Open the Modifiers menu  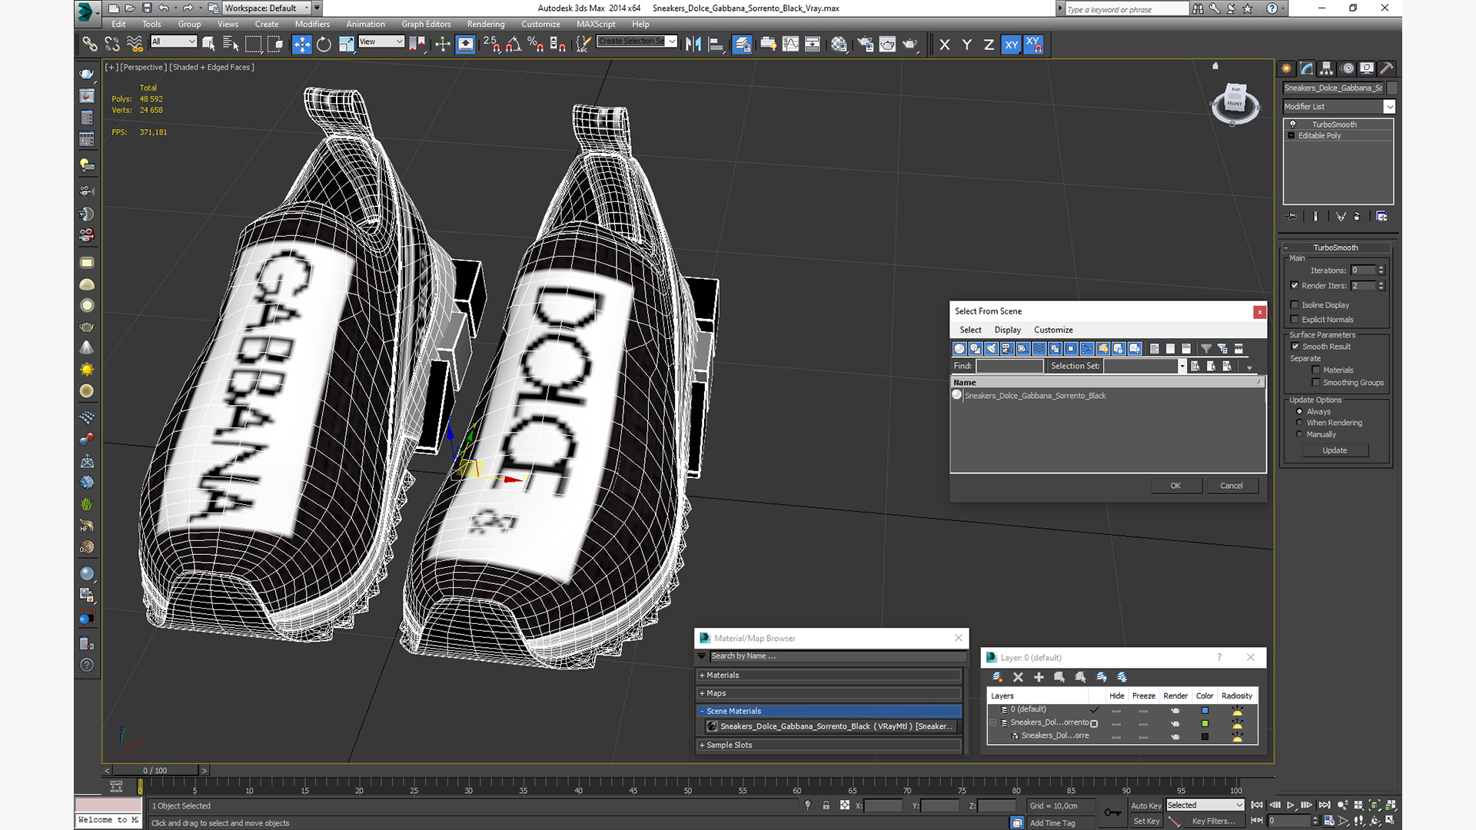point(312,25)
